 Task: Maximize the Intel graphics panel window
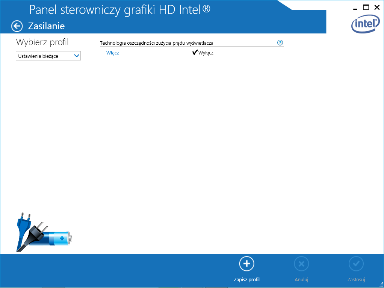[366, 8]
